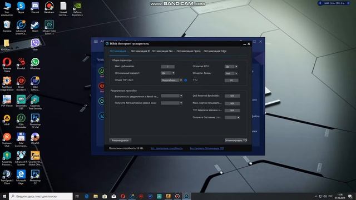Select the Microsoft Edge desktop shortcut

(x=21, y=177)
